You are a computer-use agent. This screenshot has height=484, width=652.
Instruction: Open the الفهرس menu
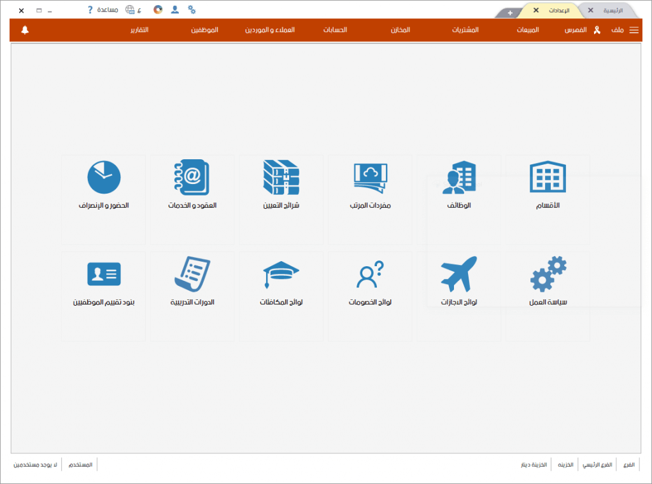coord(576,30)
